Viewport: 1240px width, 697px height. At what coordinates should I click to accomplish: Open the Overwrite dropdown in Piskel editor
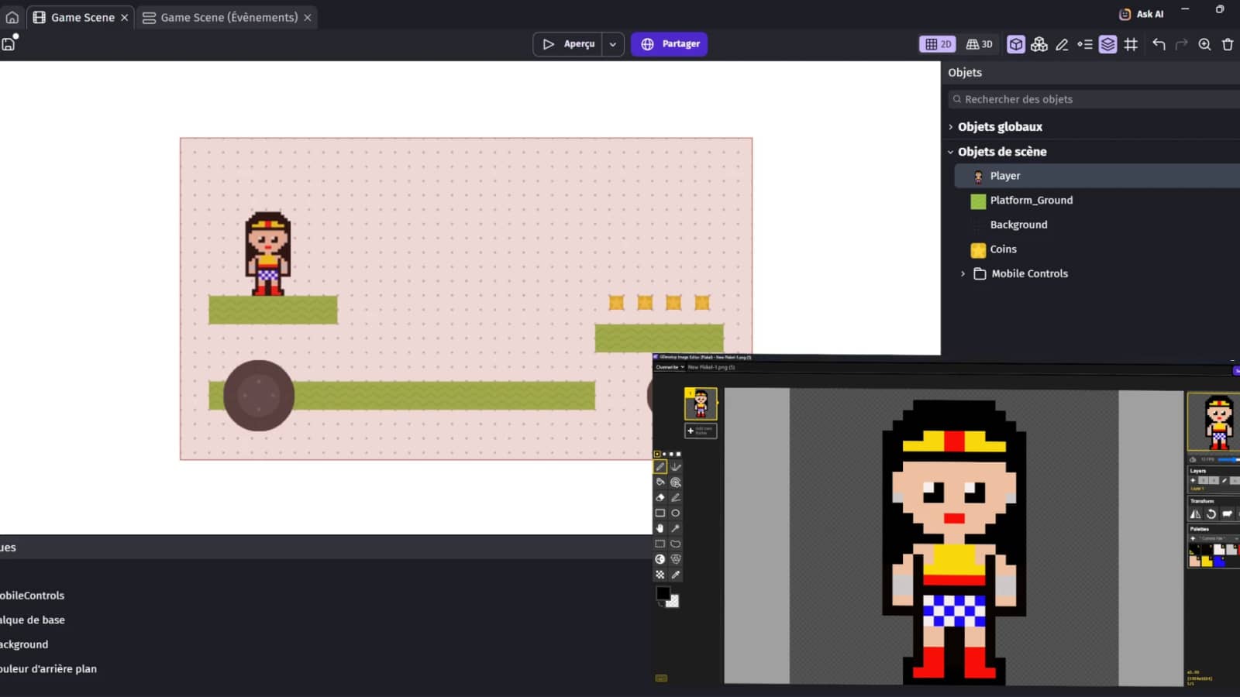(670, 367)
